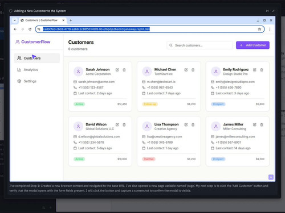Click d.wilson@globalsolutions.com email
This screenshot has height=213, width=285.
point(99,137)
